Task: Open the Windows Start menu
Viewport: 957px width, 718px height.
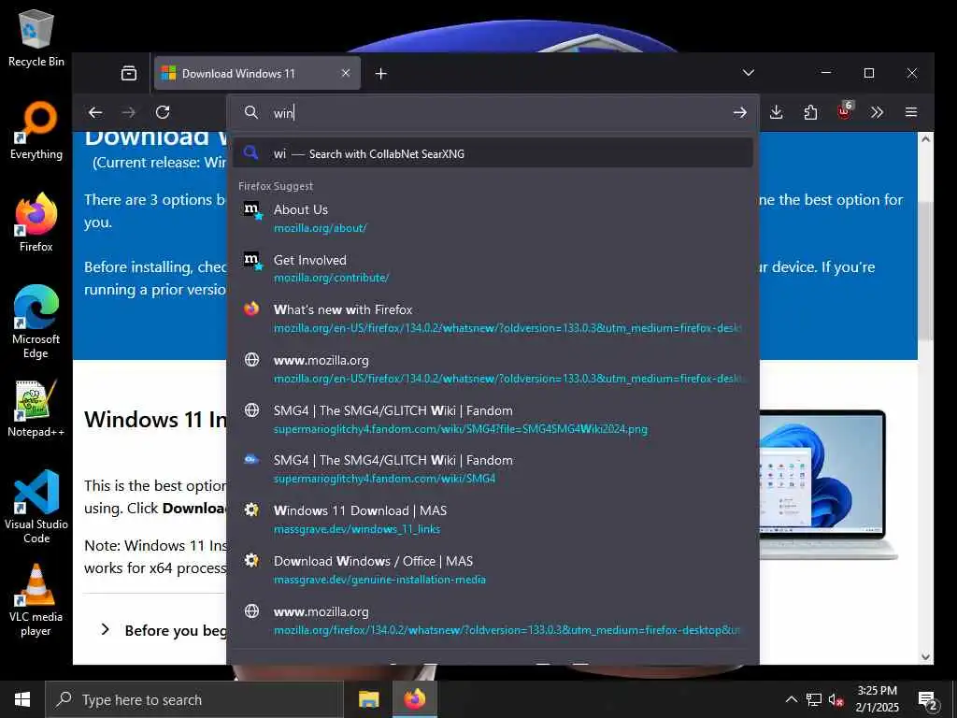Action: click(22, 699)
